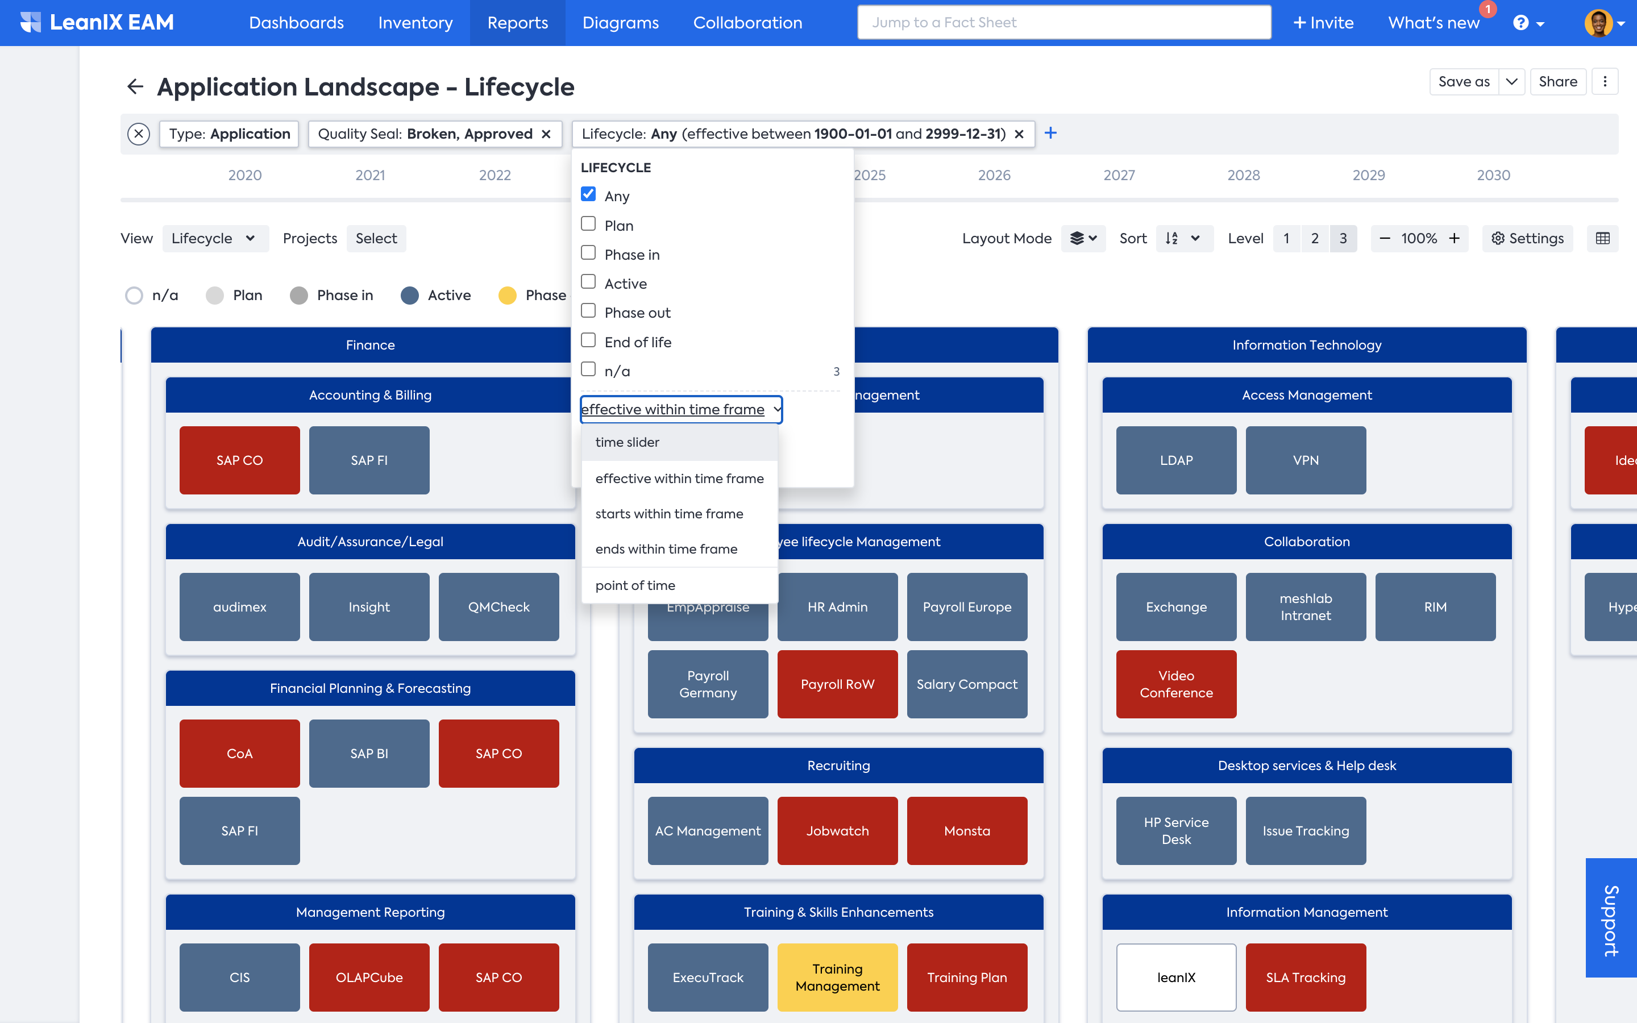
Task: Open Dashboards in the top navigation
Action: pyautogui.click(x=296, y=22)
